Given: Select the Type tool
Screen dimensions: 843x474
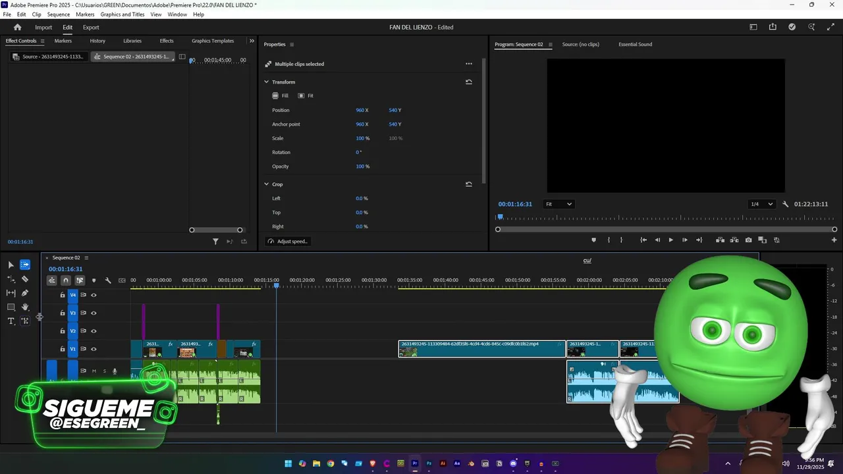Looking at the screenshot, I should click(x=11, y=321).
